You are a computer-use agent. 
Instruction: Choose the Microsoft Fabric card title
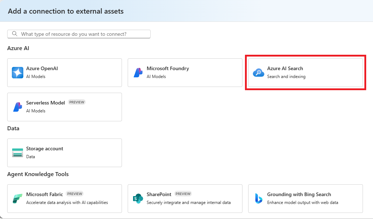coord(44,194)
